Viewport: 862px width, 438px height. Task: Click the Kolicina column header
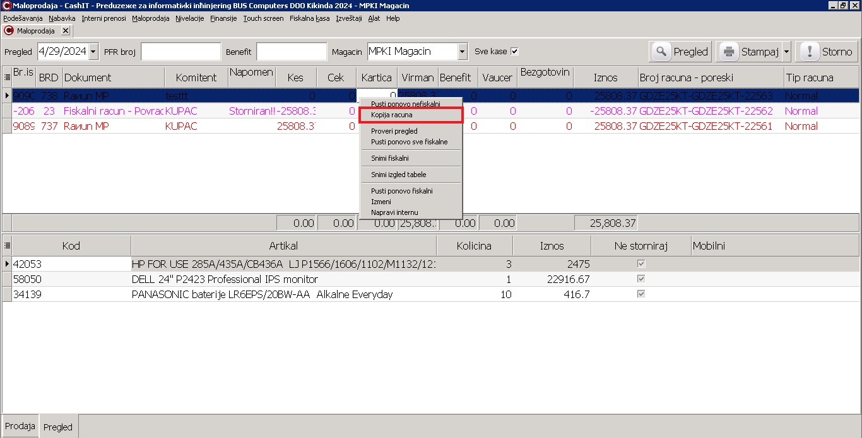coord(474,246)
